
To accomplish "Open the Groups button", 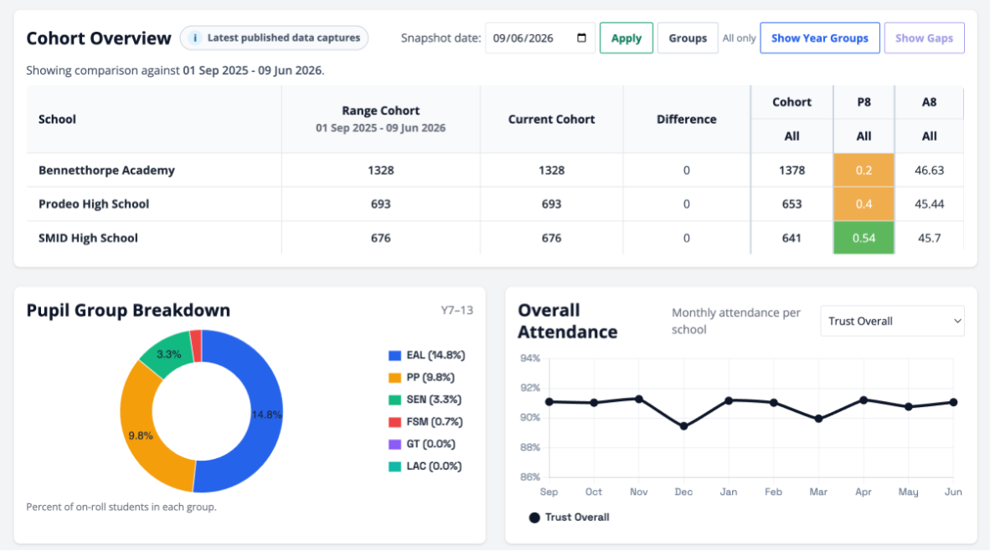I will click(688, 38).
